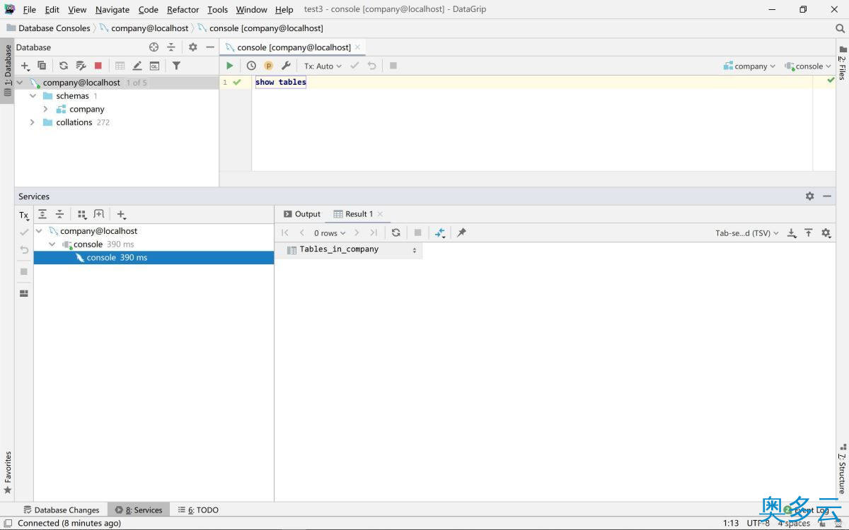Collapse the console 390 ms parent node
This screenshot has height=530, width=849.
[x=52, y=245]
